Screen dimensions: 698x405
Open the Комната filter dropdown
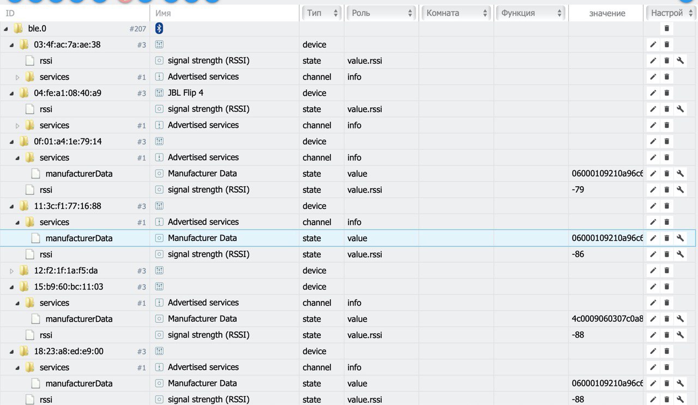tap(456, 13)
